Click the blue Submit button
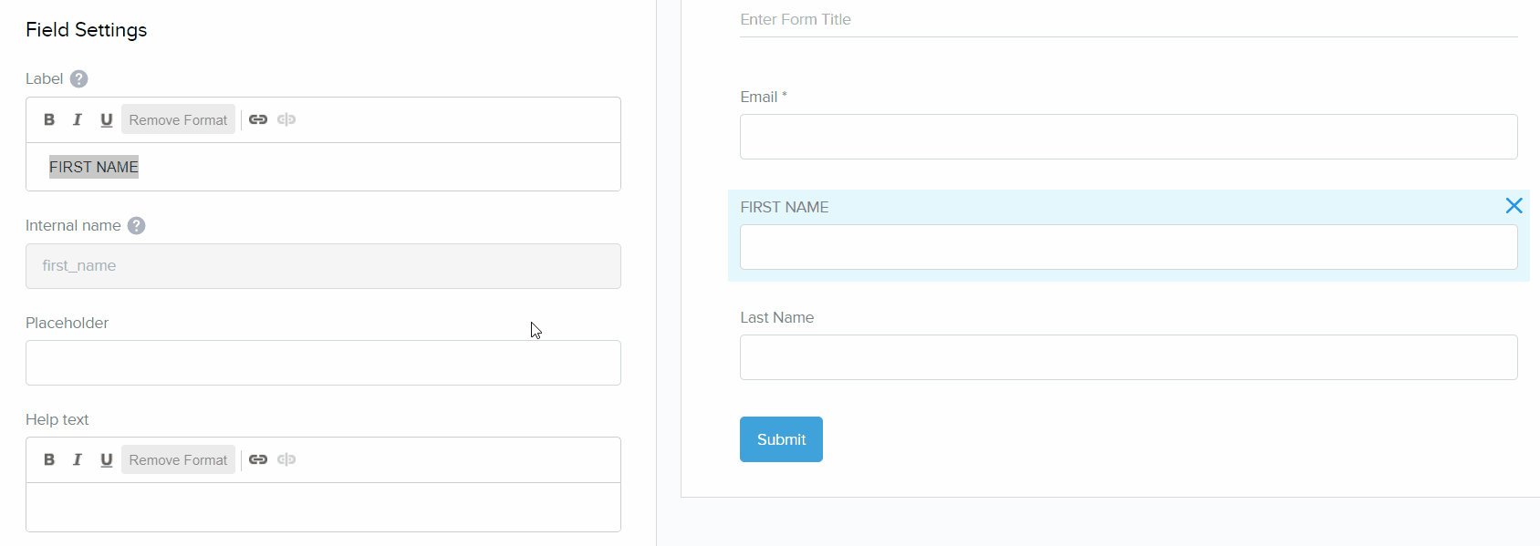This screenshot has height=546, width=1540. (781, 439)
